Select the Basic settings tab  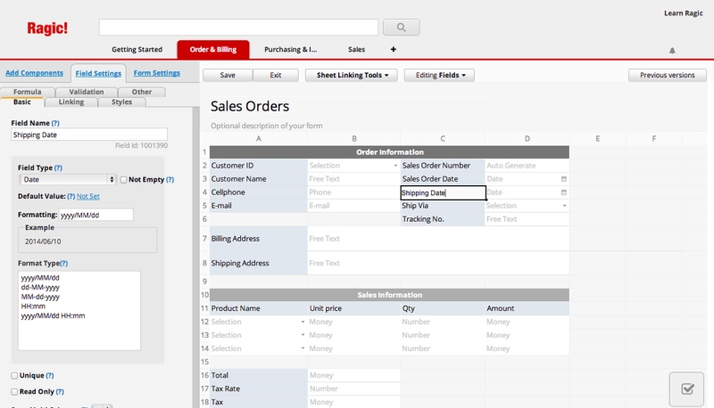21,102
